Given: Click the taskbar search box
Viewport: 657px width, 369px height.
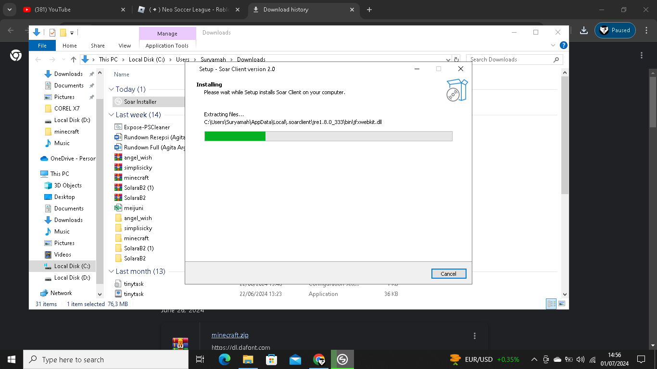Looking at the screenshot, I should 106,359.
